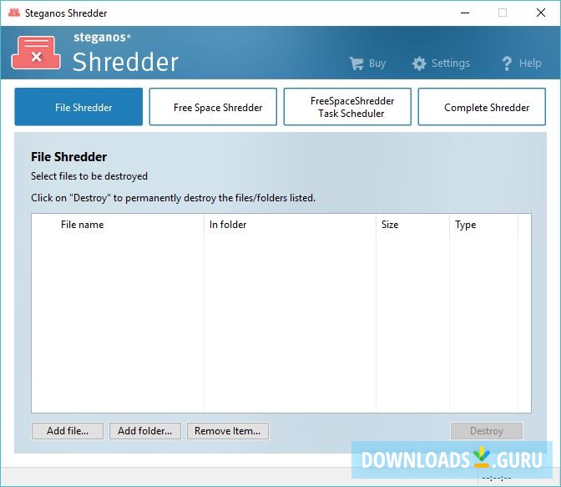Open the Help text link
The width and height of the screenshot is (561, 487).
click(530, 63)
